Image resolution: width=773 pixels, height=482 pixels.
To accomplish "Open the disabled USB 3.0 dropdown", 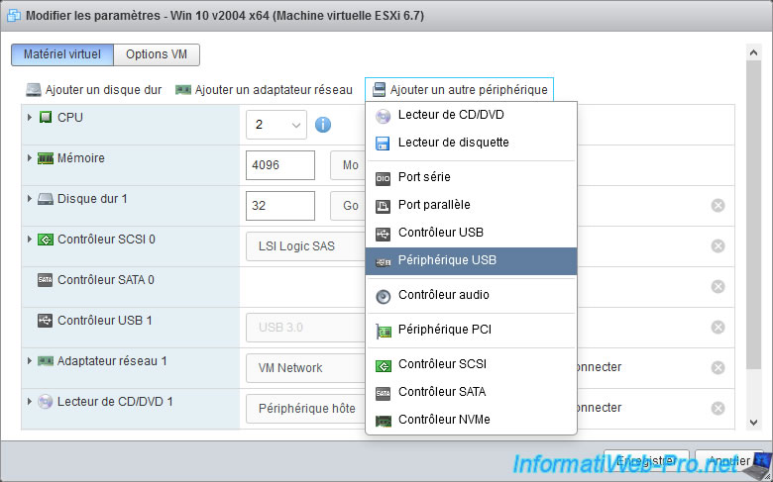I will [305, 328].
